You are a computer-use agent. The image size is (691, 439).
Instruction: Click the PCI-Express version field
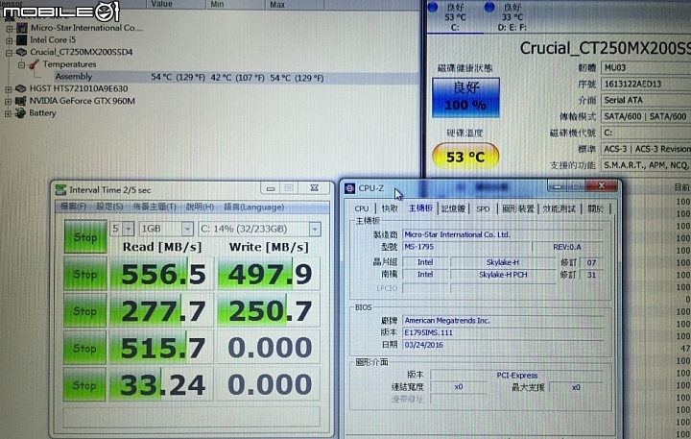pyautogui.click(x=517, y=376)
